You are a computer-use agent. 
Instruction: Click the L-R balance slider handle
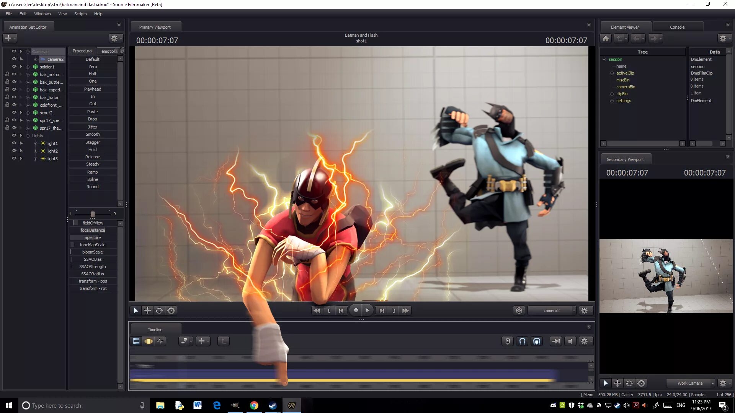coord(93,214)
